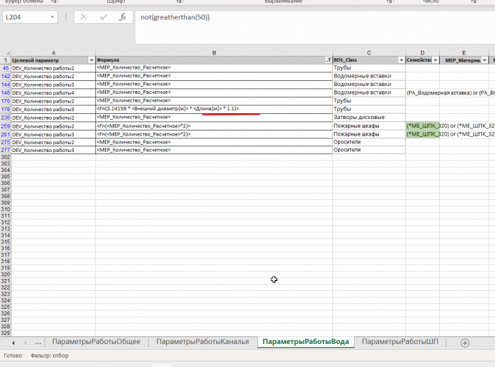495x367 pixels.
Task: Select row header 302
Action: 5,157
